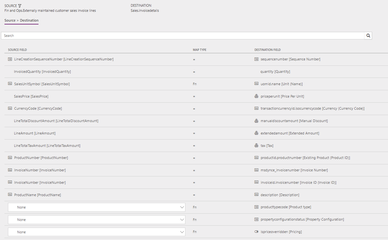Click the currency icon next to extendedamount field
This screenshot has height=240, width=388.
(x=256, y=133)
